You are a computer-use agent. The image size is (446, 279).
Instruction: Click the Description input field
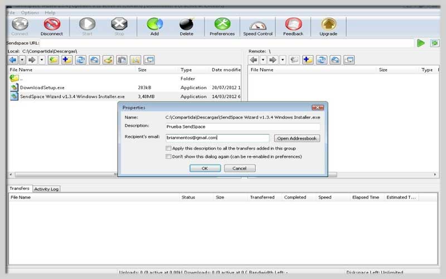click(243, 127)
